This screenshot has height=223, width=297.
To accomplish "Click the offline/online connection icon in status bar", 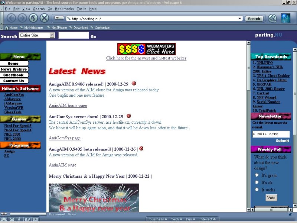I will (4, 214).
